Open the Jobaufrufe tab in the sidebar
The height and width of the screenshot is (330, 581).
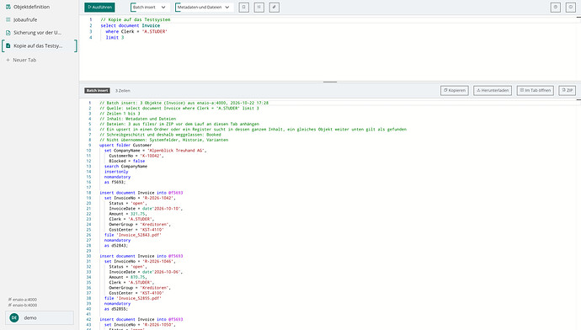(x=39, y=19)
